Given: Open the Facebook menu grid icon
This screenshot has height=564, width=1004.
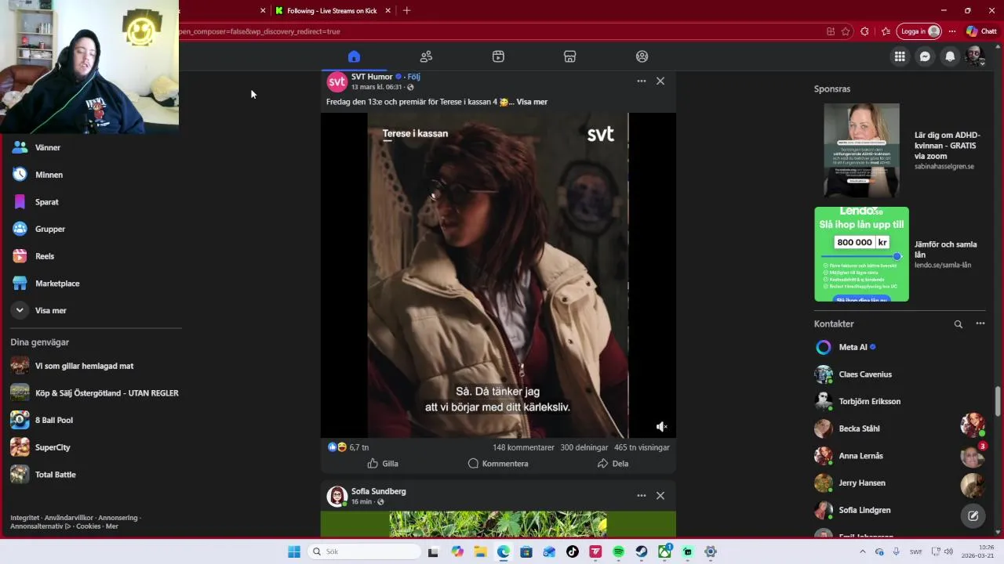Looking at the screenshot, I should tap(900, 56).
